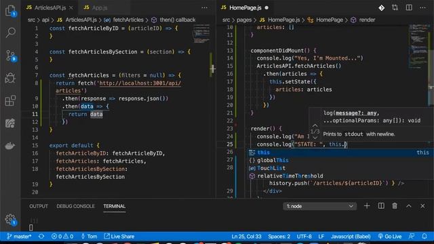Viewport: 434px width, 244px height.
Task: Click the render breadcrumb
Action: point(367,20)
